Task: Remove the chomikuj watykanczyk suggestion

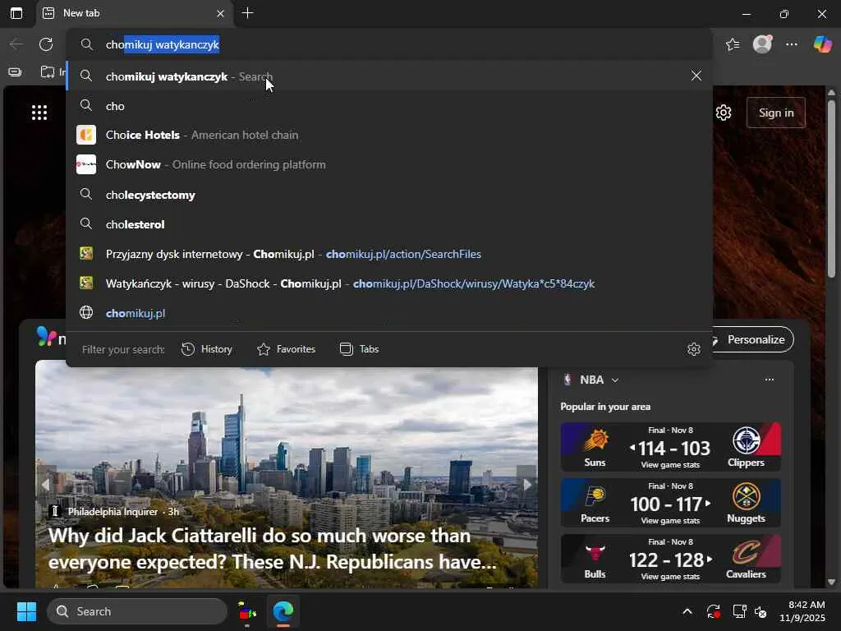Action: coord(696,76)
